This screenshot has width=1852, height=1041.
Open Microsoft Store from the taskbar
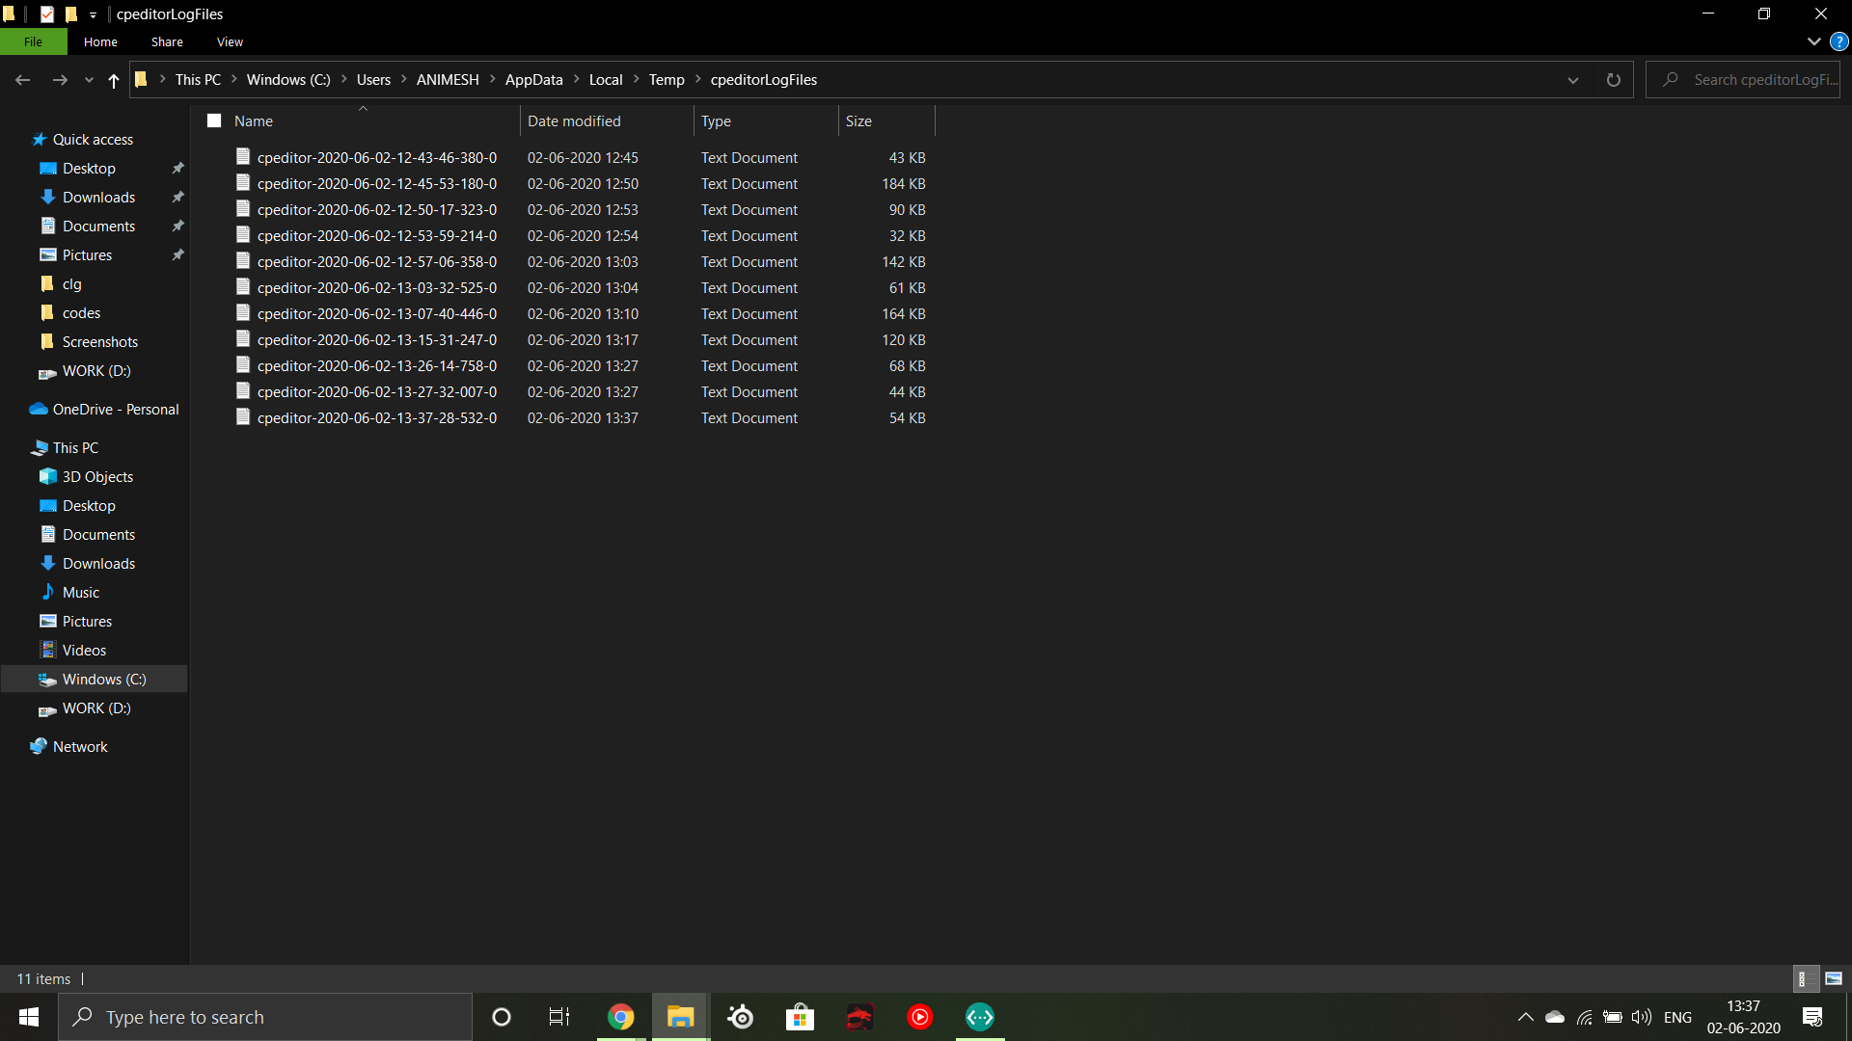(800, 1016)
